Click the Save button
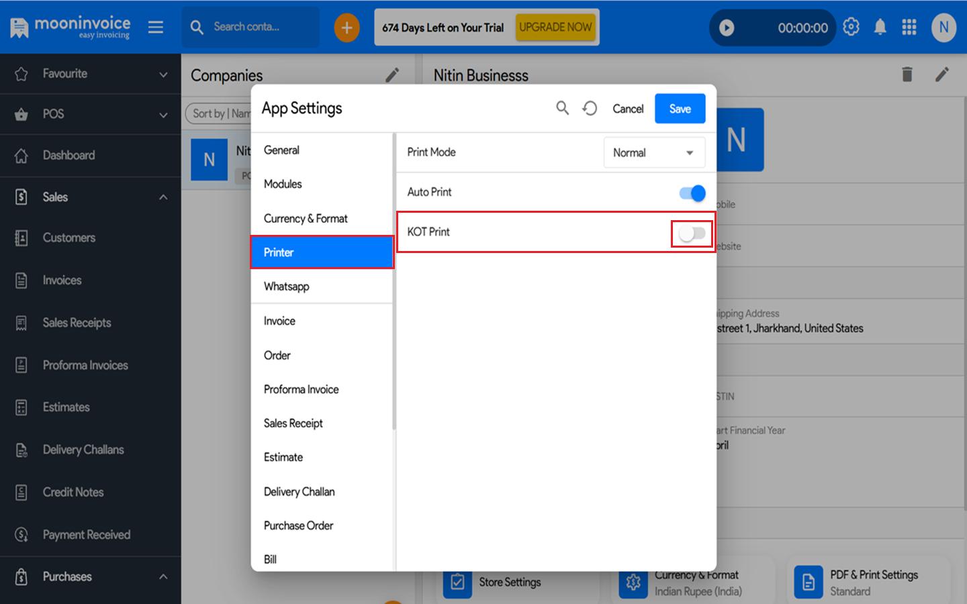 [680, 109]
